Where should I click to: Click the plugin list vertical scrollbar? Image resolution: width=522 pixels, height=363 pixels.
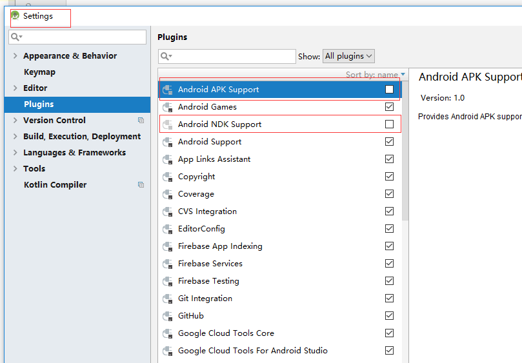click(405, 150)
